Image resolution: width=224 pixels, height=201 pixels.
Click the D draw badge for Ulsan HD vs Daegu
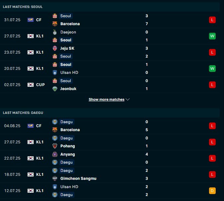(212, 191)
